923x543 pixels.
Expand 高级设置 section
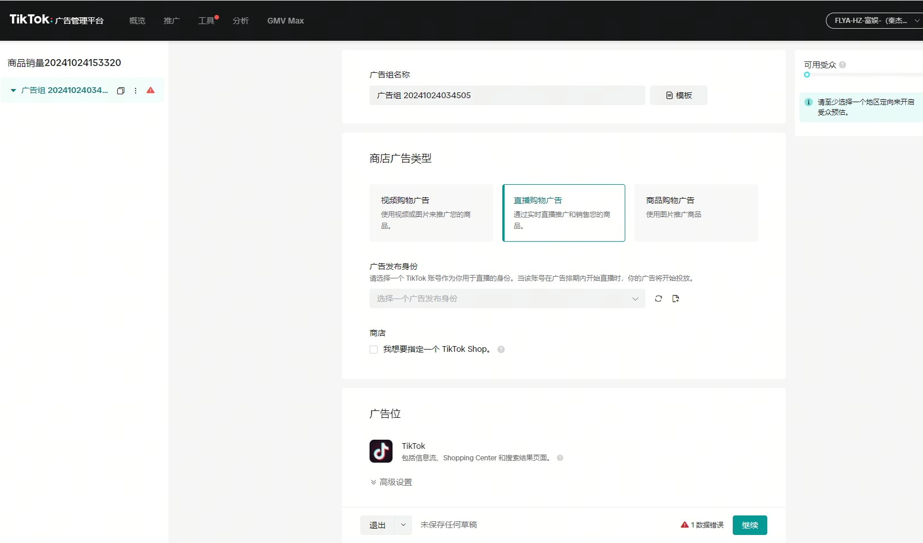point(391,482)
